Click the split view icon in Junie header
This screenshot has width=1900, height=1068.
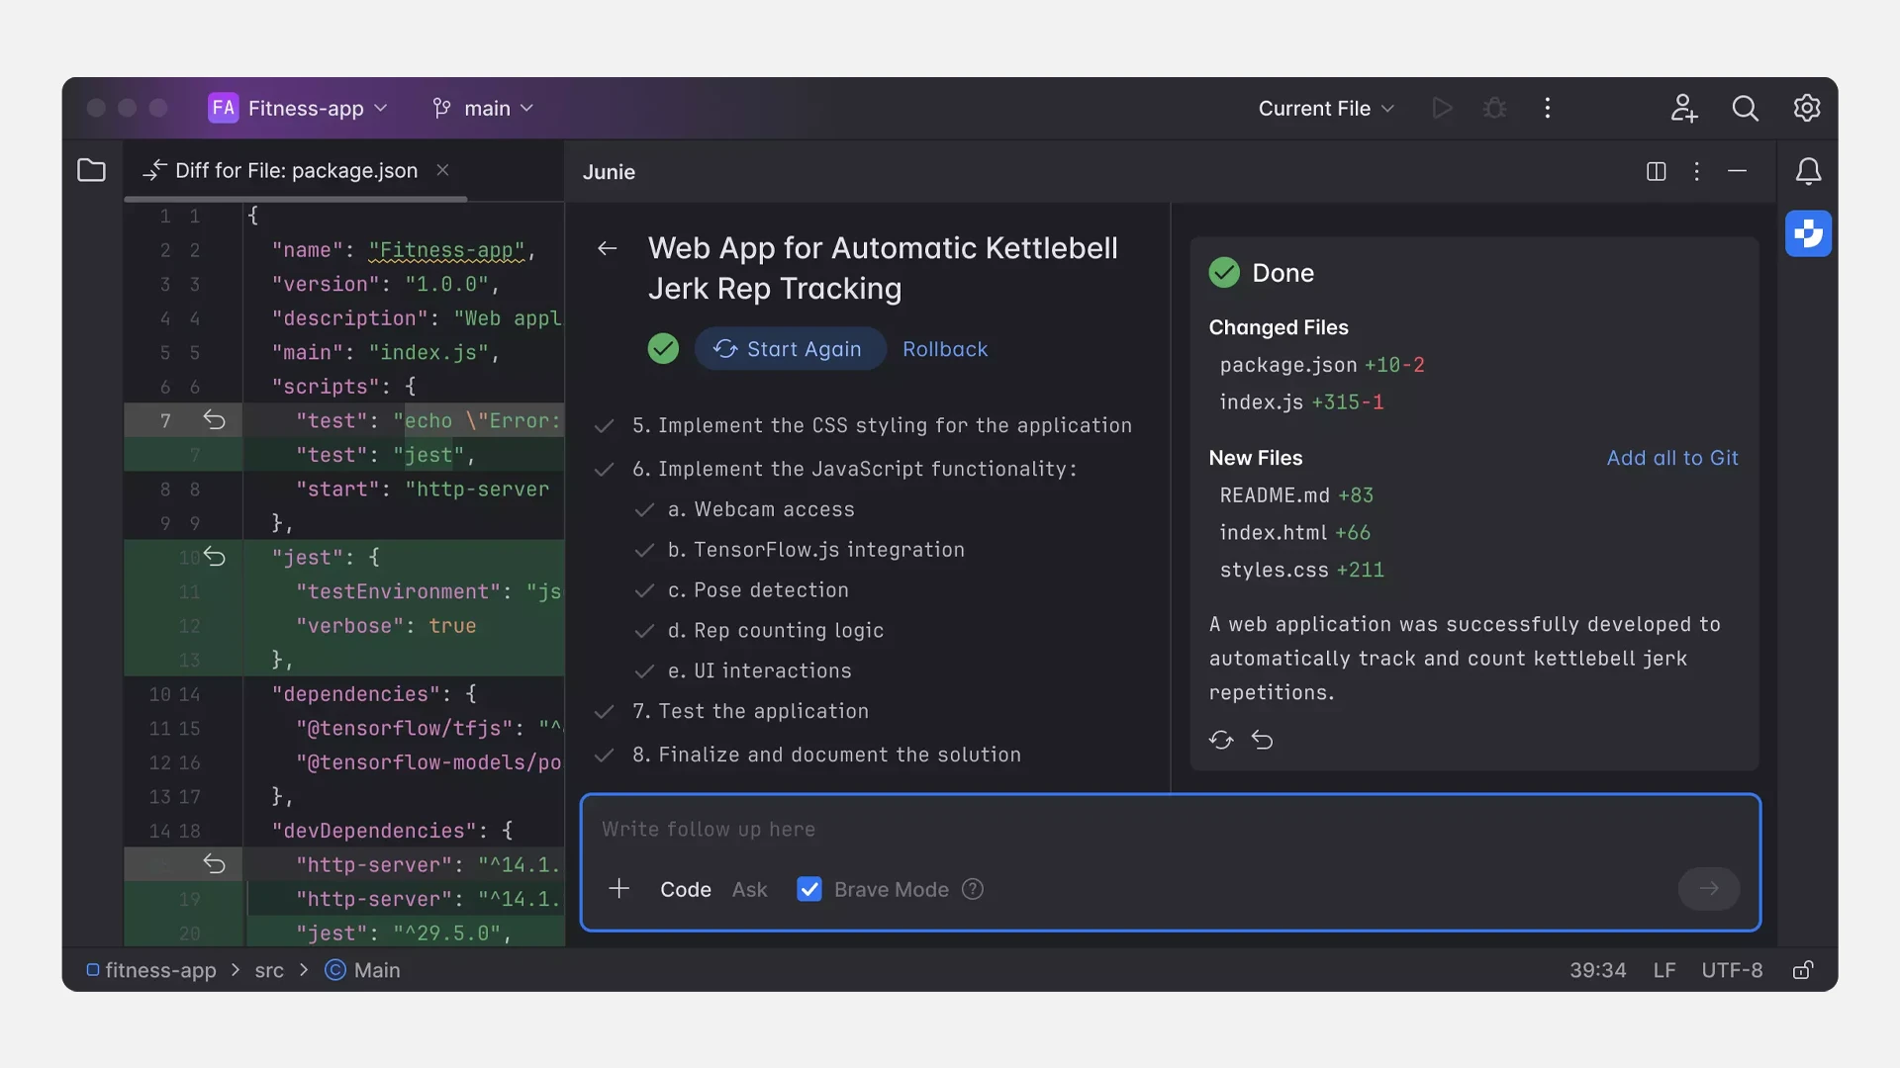coord(1656,171)
